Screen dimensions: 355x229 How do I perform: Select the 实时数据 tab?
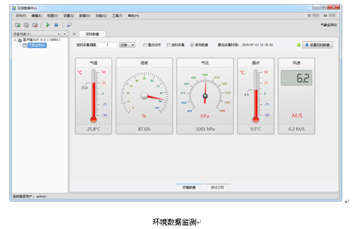92,34
